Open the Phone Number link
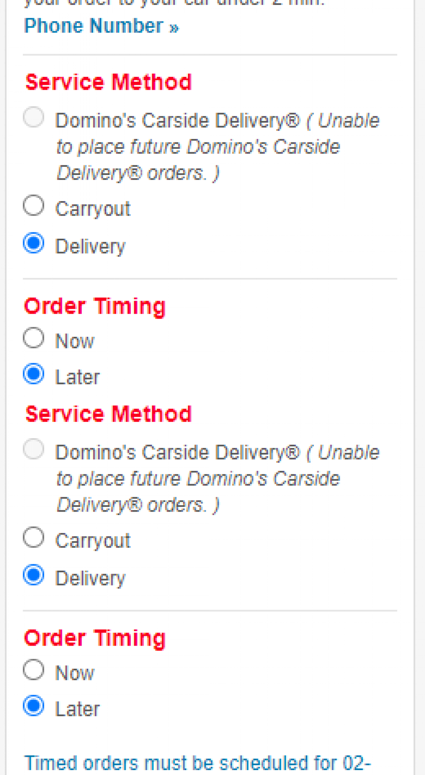 click(x=101, y=26)
